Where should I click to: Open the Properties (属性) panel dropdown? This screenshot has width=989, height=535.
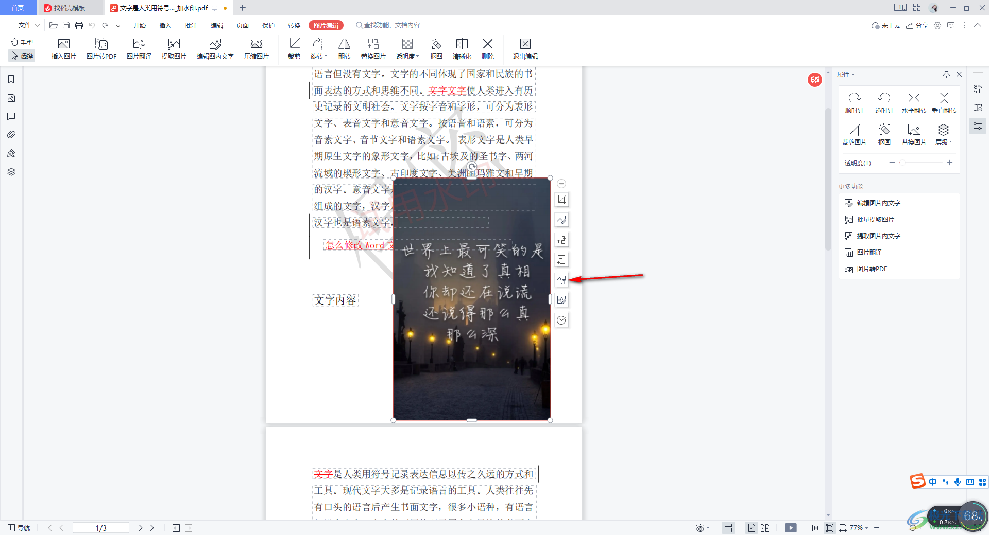click(845, 74)
